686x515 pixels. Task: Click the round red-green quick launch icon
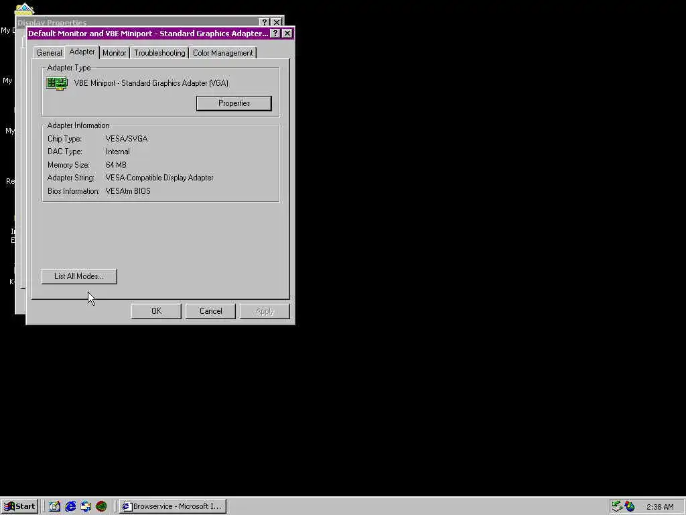point(101,506)
